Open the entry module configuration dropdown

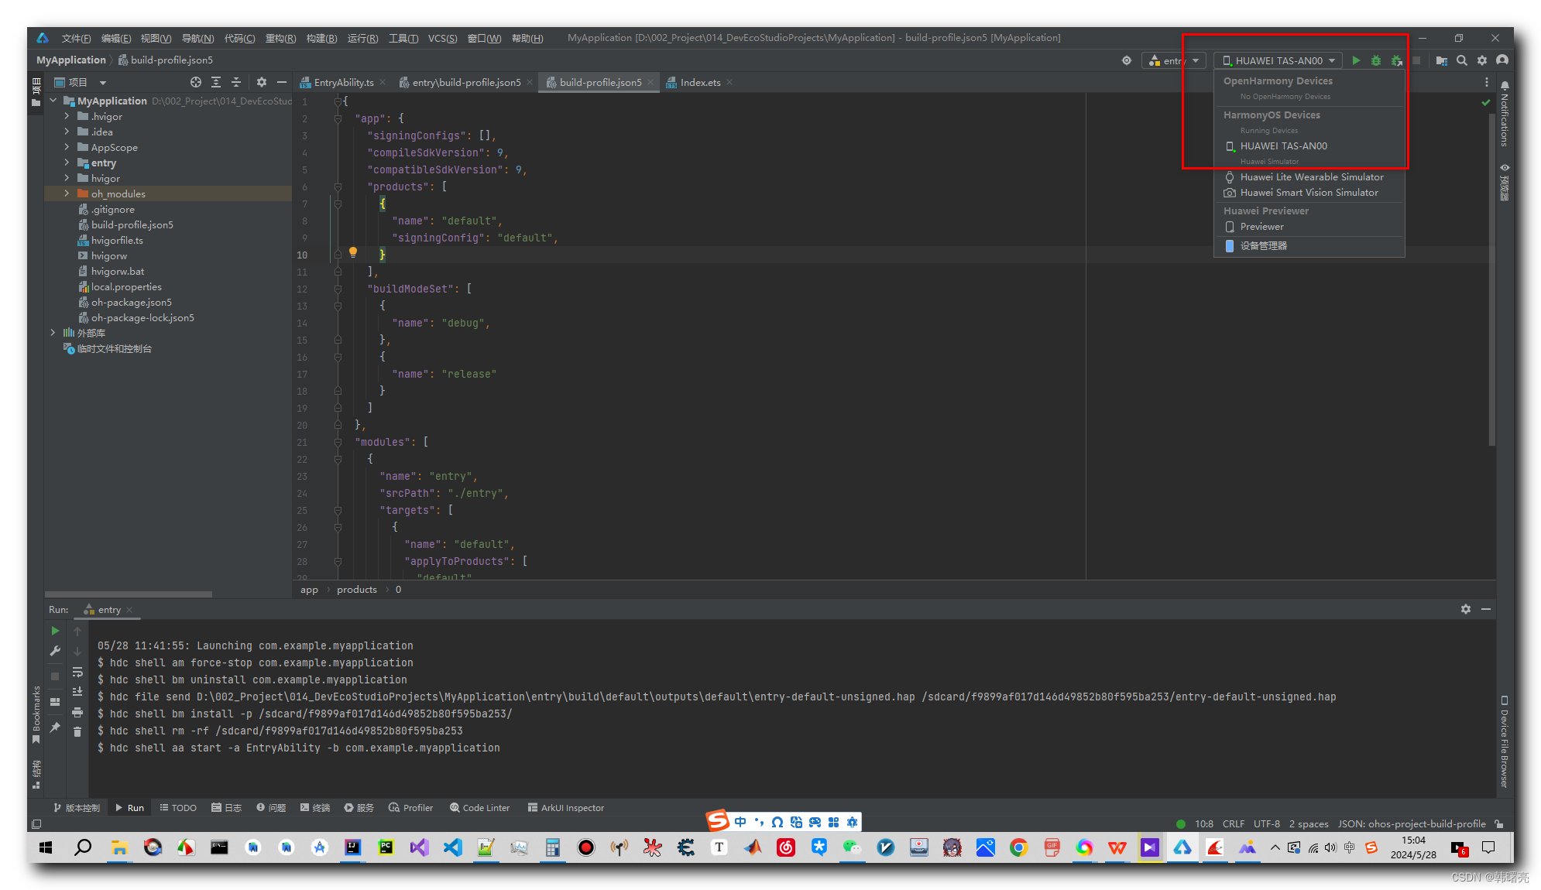[1175, 60]
